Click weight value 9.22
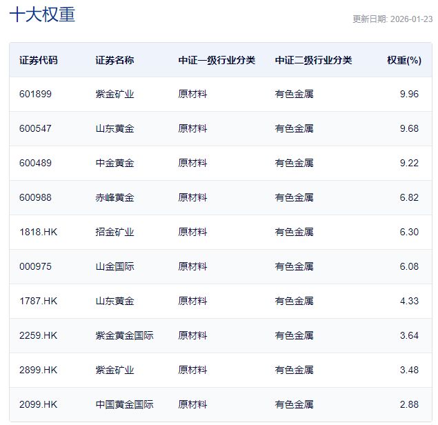Image resolution: width=438 pixels, height=425 pixels. click(x=409, y=163)
